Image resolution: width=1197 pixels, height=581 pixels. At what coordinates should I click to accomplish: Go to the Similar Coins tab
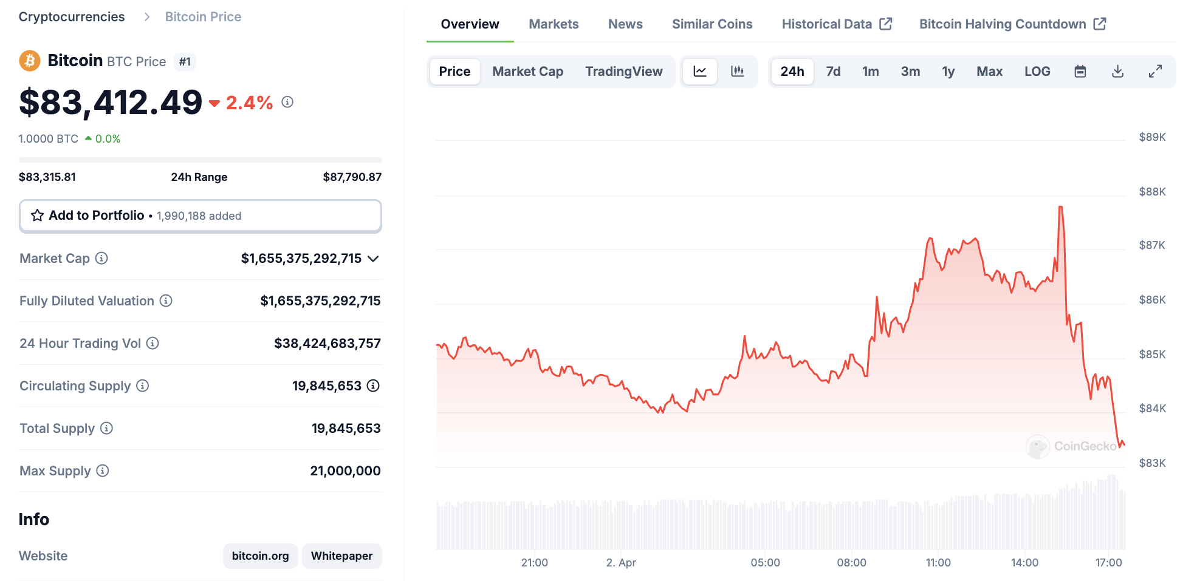click(x=712, y=24)
